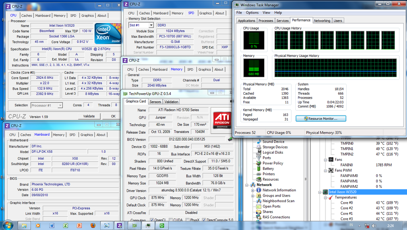Open the Slot #1 dropdown on SPD tab

pos(151,25)
